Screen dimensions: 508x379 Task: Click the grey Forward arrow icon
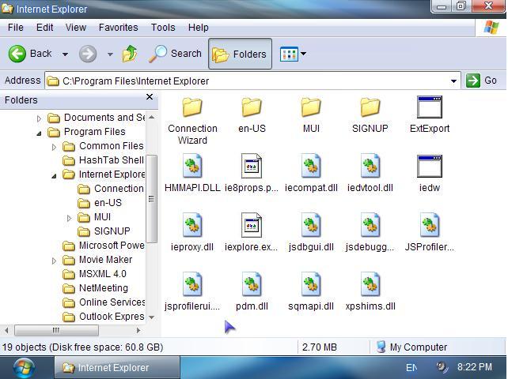click(88, 54)
